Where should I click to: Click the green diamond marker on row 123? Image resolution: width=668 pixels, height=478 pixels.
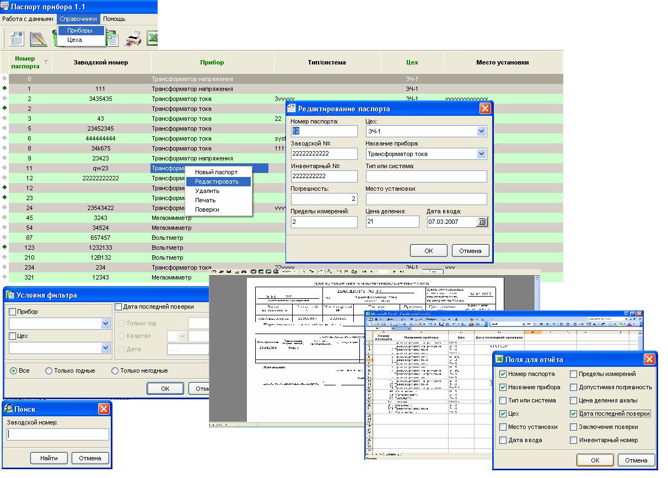[x=4, y=247]
